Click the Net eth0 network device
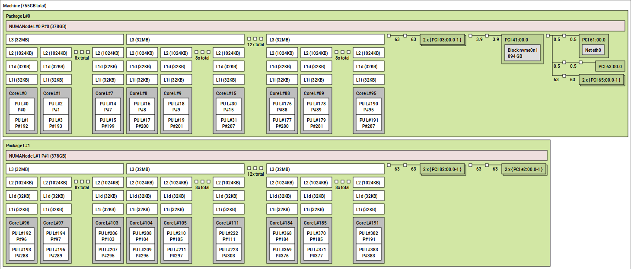 (x=594, y=50)
